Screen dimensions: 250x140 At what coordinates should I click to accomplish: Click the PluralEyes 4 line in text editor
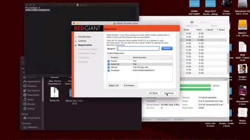33,8
